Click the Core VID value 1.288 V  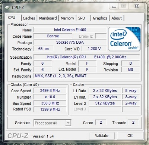tap(94, 49)
